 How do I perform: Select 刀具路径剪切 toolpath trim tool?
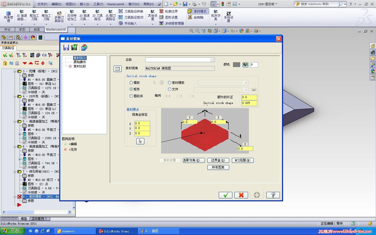[x=131, y=17]
